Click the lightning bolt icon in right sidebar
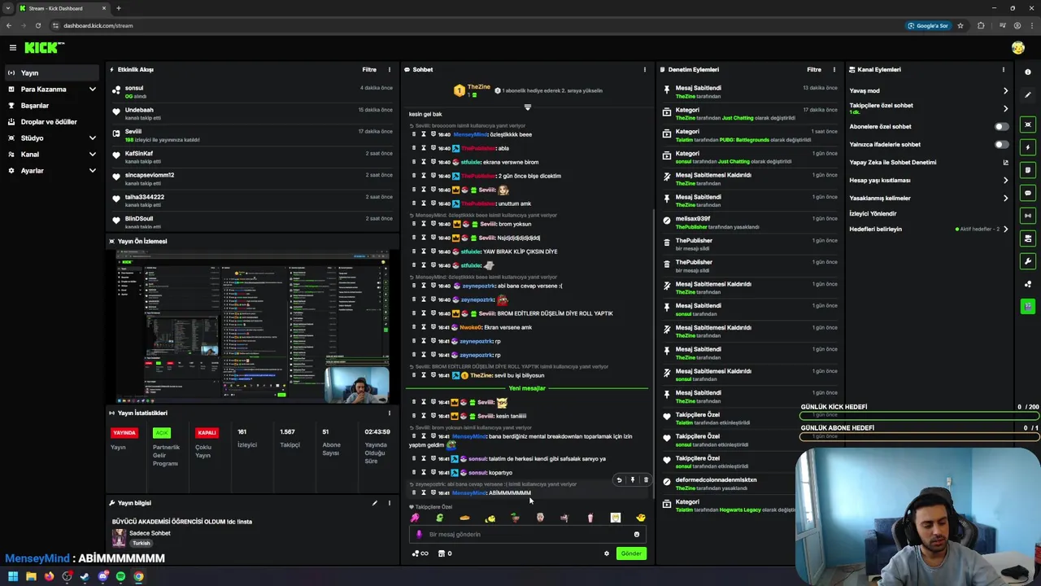The image size is (1041, 586). tap(1028, 147)
